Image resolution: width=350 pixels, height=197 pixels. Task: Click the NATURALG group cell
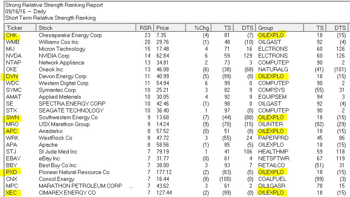[273, 69]
